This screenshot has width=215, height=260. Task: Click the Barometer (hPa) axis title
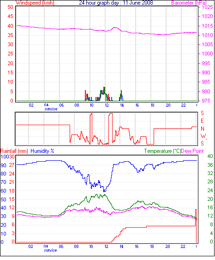click(189, 3)
